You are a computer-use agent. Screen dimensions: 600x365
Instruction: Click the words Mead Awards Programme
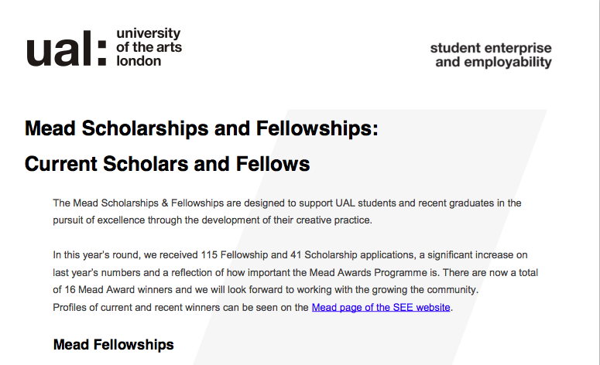point(368,272)
